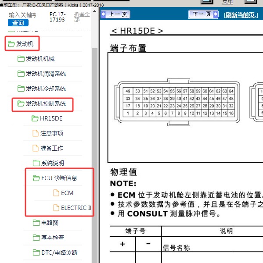
Task: Expand the 发动机冷却系统 folder
Action: (x=46, y=89)
